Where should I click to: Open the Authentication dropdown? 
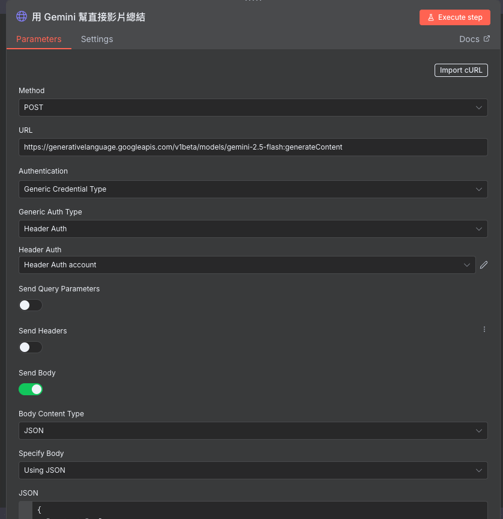(x=253, y=189)
